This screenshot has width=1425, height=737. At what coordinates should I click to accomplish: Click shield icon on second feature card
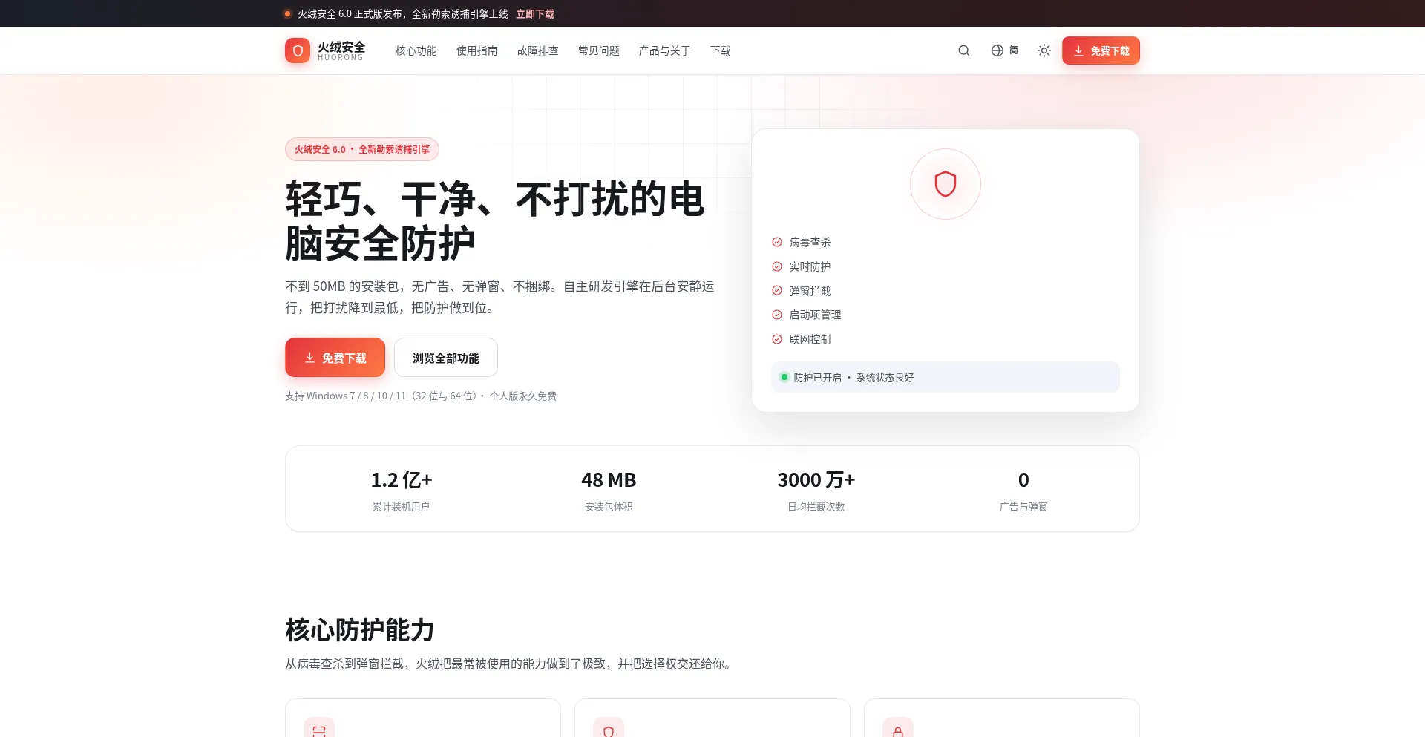[609, 730]
